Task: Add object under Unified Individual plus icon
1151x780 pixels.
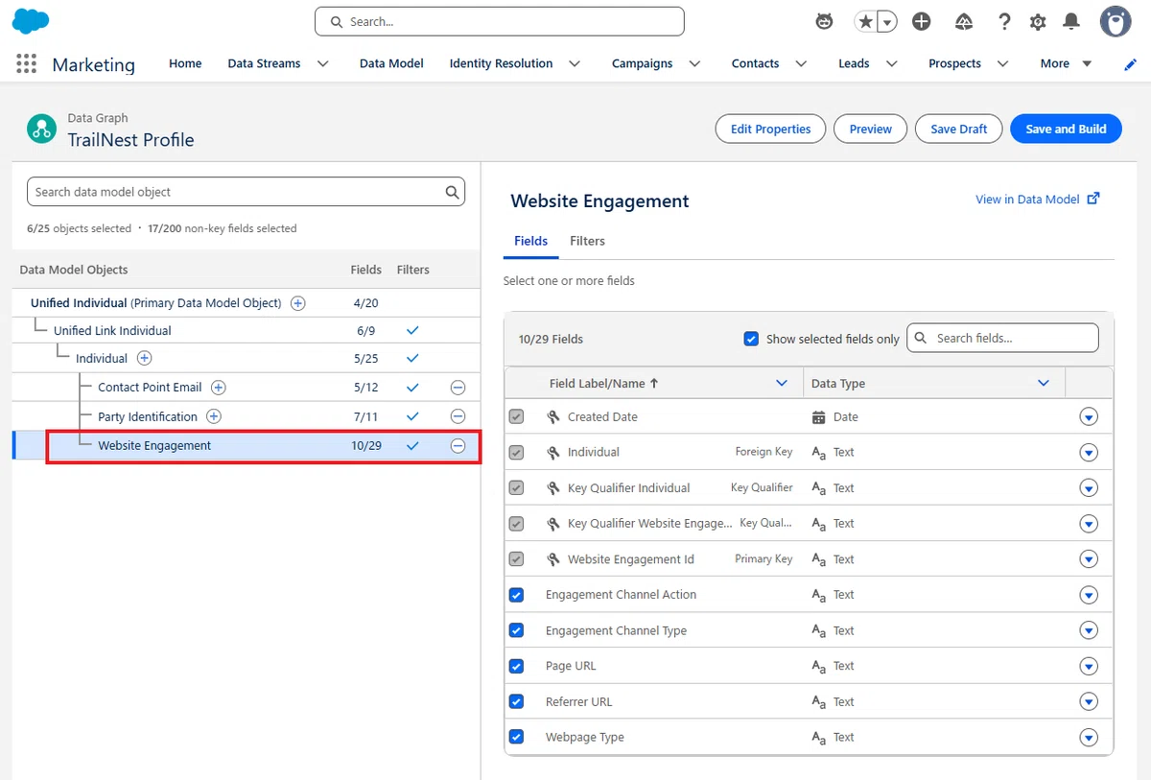Action: [x=298, y=303]
